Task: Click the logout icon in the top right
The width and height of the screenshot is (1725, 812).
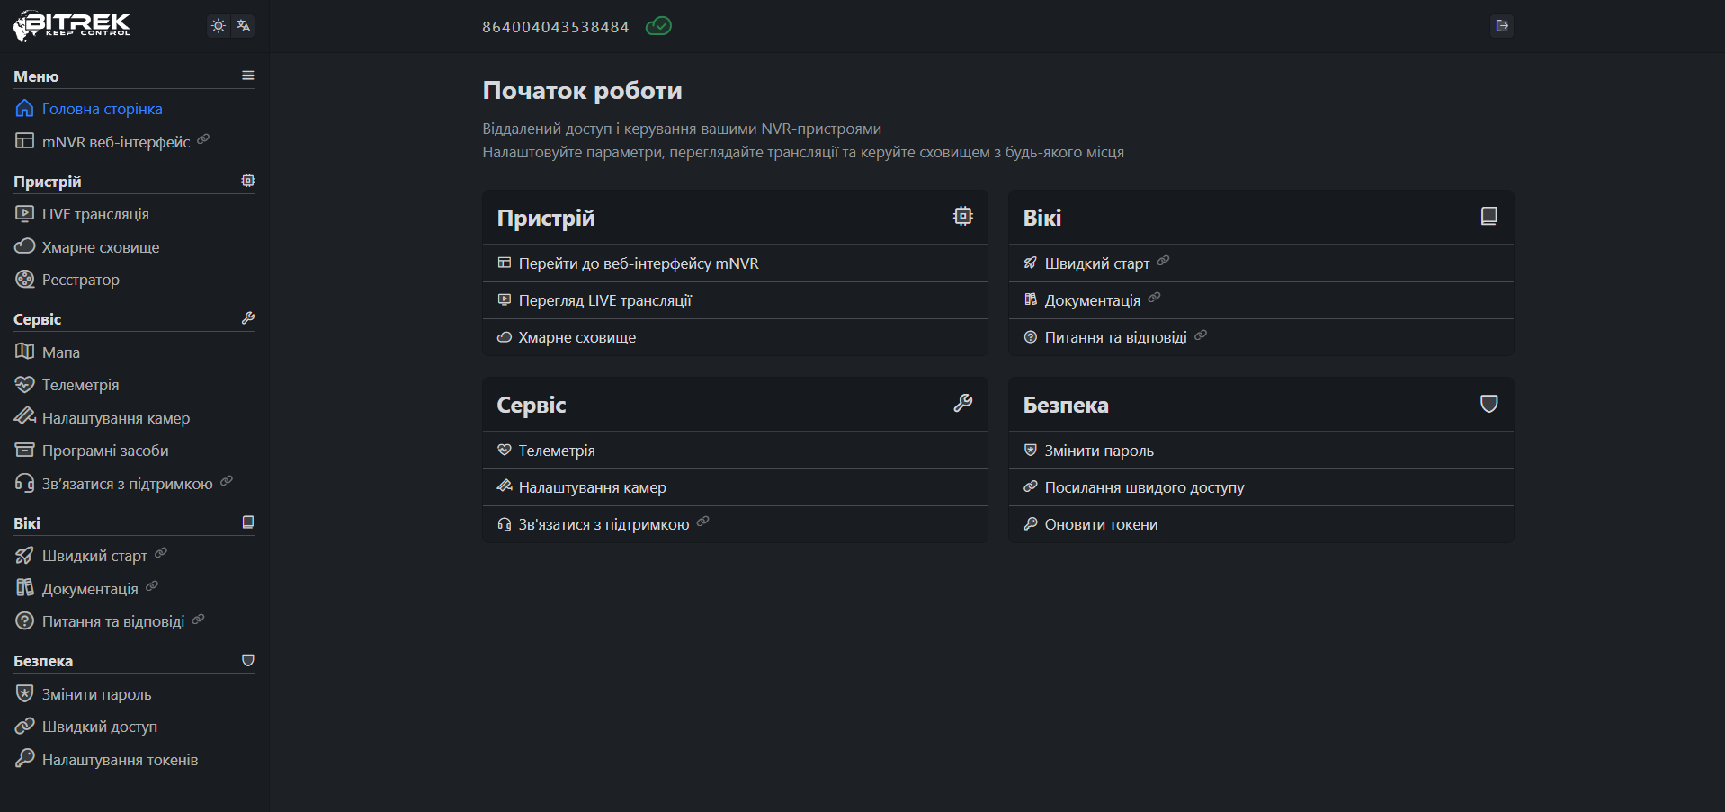Action: [1501, 26]
